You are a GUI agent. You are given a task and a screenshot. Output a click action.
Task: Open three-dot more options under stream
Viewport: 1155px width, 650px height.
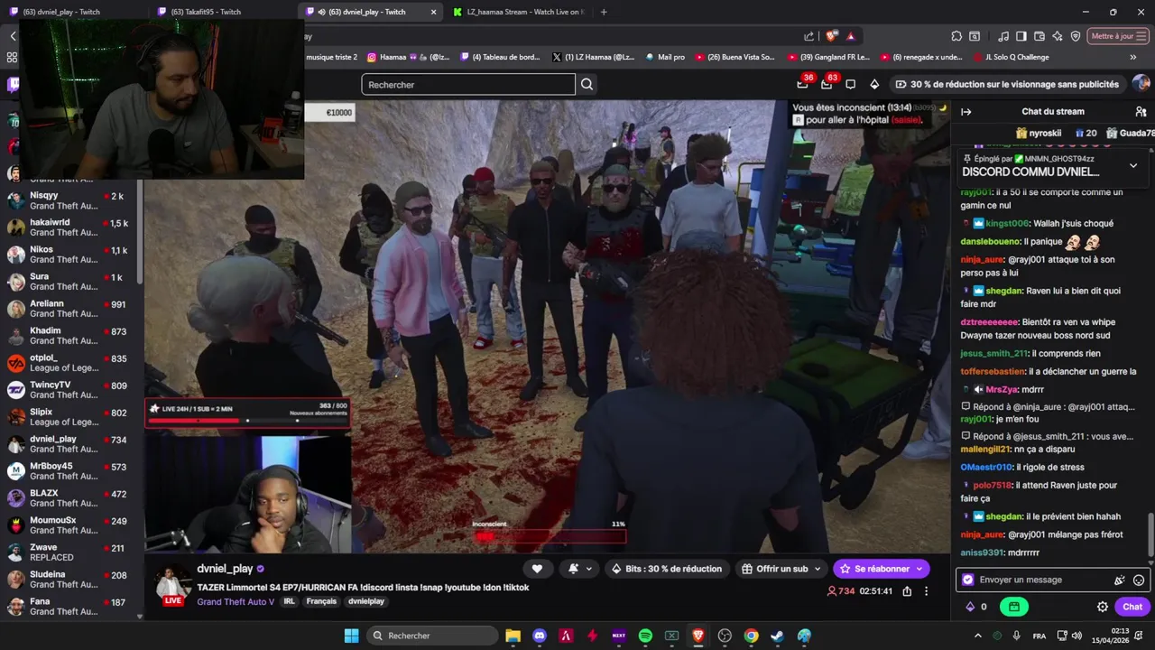pos(926,591)
